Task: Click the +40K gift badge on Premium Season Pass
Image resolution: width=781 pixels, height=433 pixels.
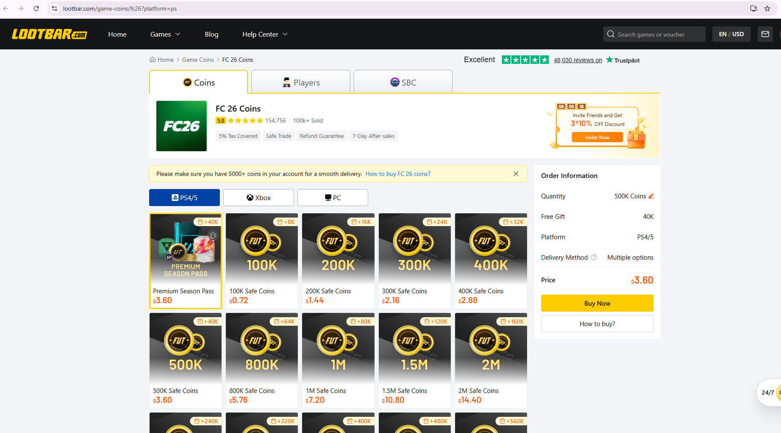Action: click(208, 222)
